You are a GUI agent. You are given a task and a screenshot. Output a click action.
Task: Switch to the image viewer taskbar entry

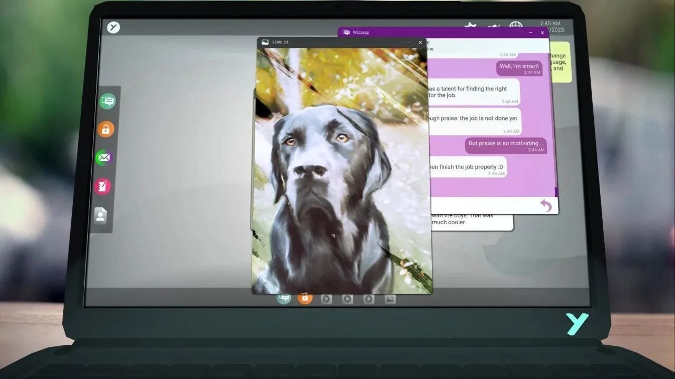(x=390, y=299)
